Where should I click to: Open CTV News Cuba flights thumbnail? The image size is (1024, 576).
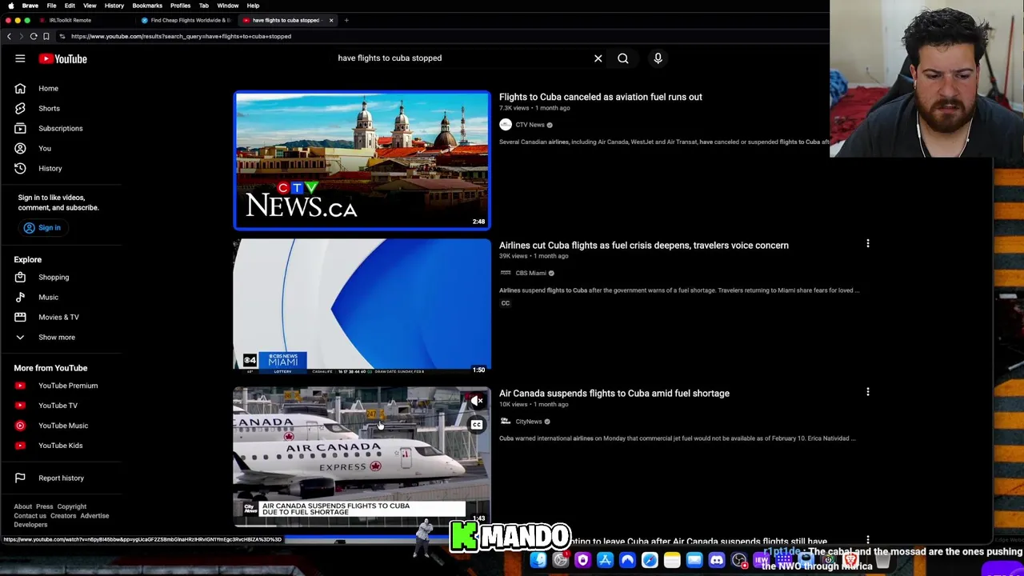pos(362,160)
